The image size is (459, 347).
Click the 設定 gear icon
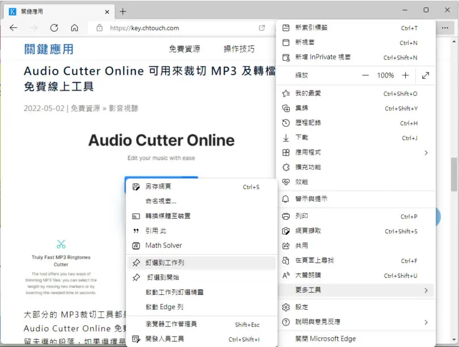(286, 307)
